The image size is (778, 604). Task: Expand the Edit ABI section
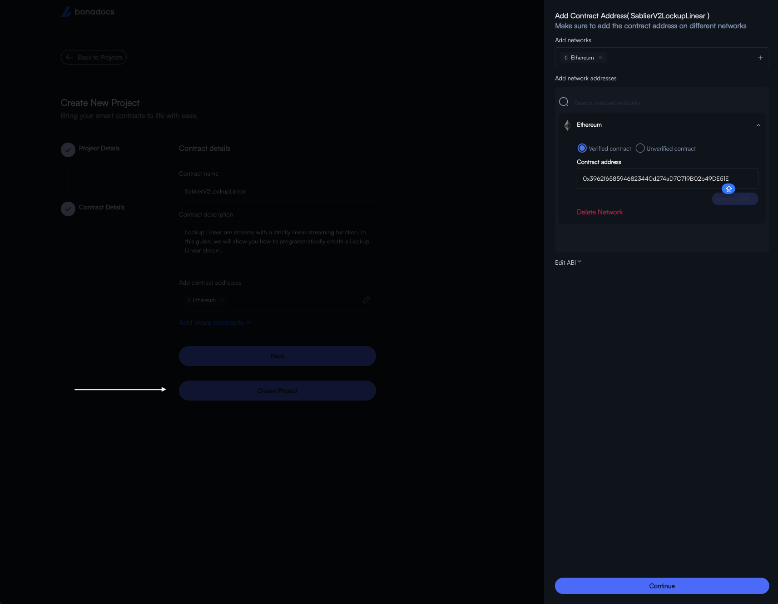[568, 262]
